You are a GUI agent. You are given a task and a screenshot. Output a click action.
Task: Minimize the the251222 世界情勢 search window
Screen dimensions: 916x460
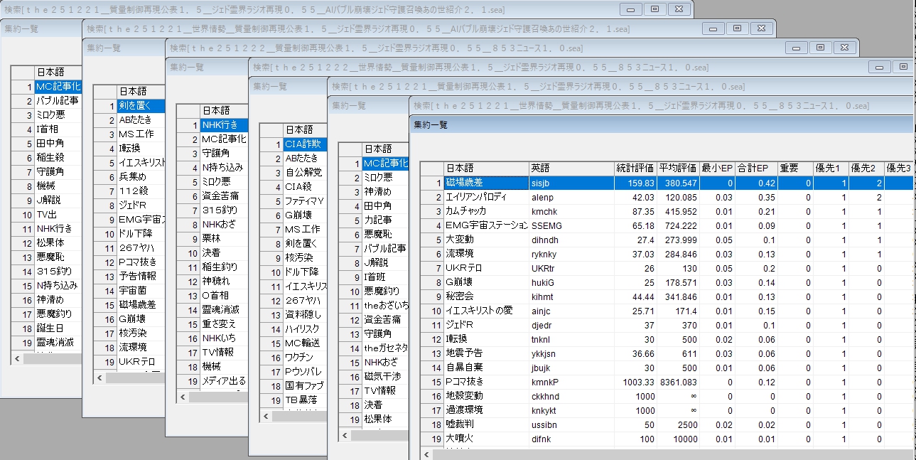tap(878, 66)
